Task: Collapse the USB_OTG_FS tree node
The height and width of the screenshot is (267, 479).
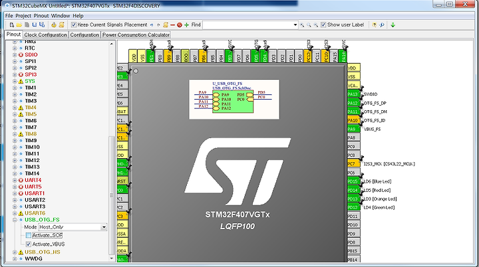Action: pyautogui.click(x=15, y=220)
